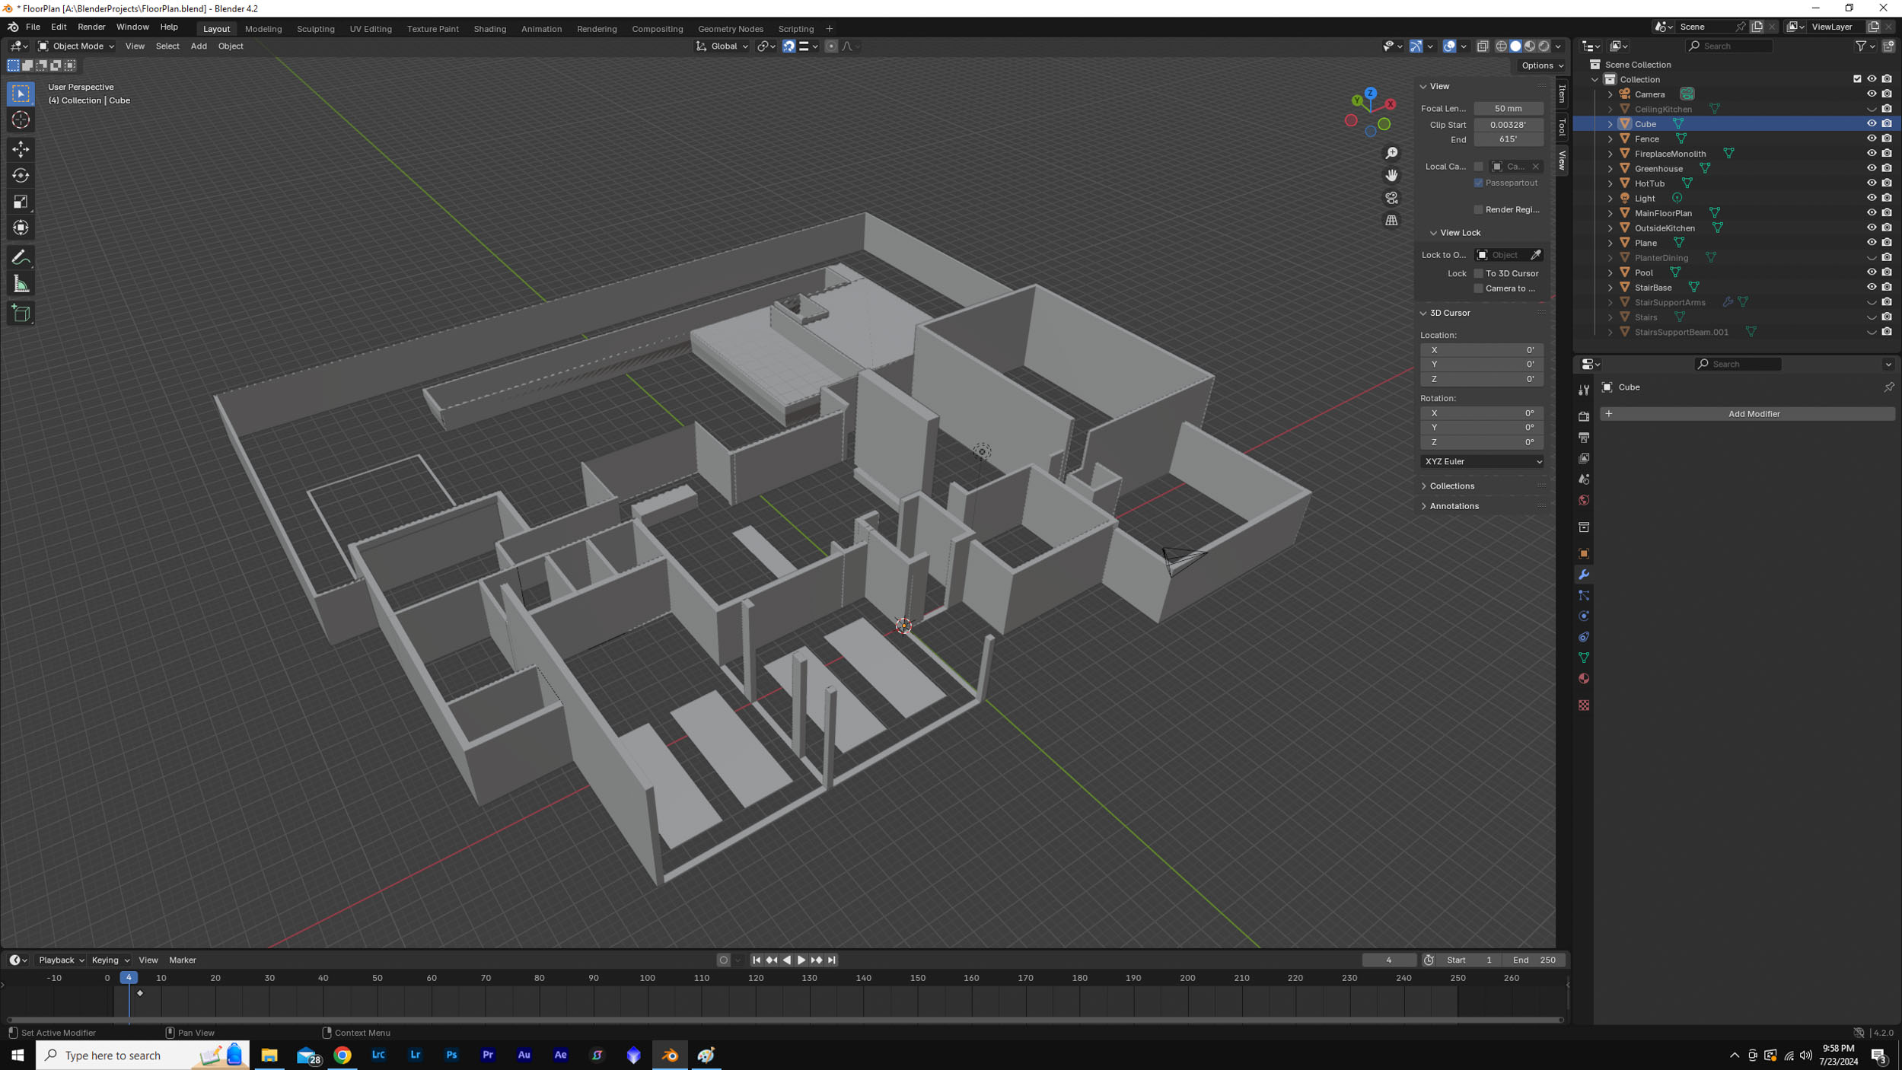Hide the Fence object in viewport
1902x1070 pixels.
[x=1871, y=139]
